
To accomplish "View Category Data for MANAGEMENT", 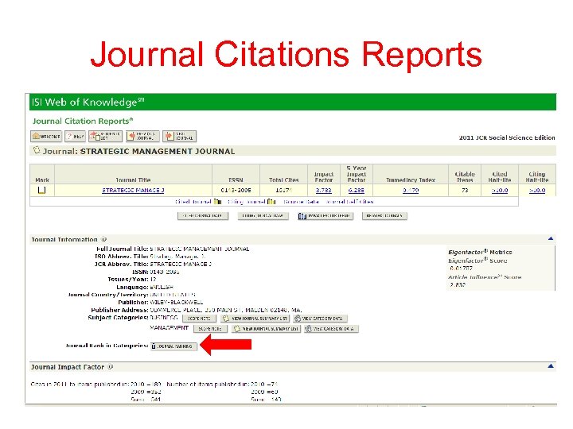I will (x=331, y=329).
